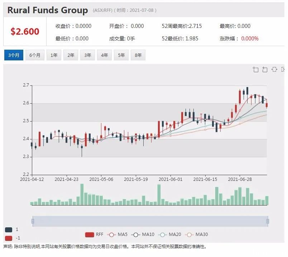
Task: Click the 涨跌幅 0.000% value
Action: tap(239, 39)
